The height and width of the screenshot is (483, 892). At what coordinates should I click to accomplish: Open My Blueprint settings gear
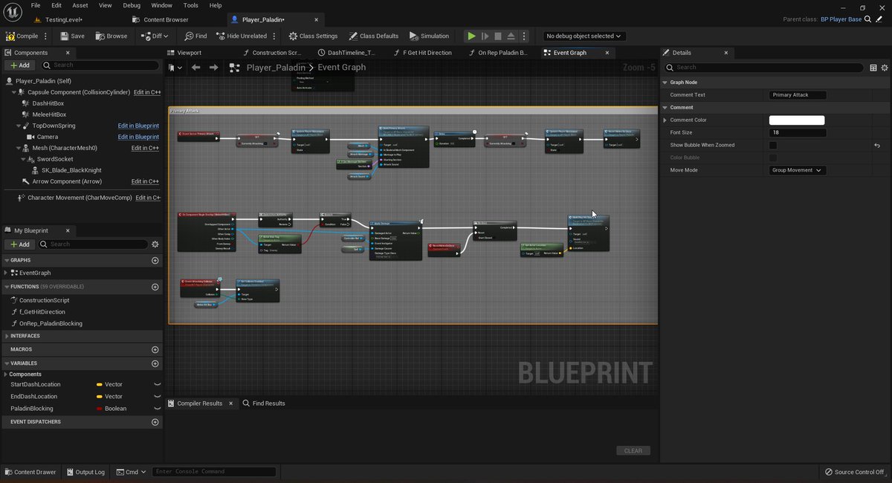[155, 244]
